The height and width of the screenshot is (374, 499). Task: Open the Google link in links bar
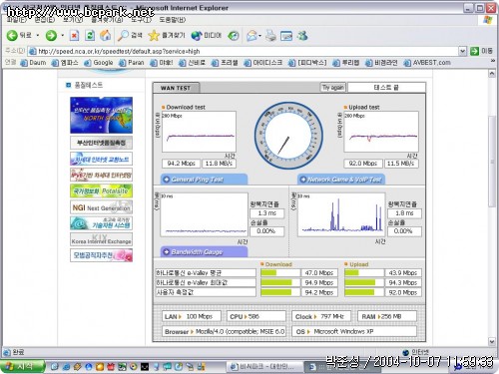(99, 63)
